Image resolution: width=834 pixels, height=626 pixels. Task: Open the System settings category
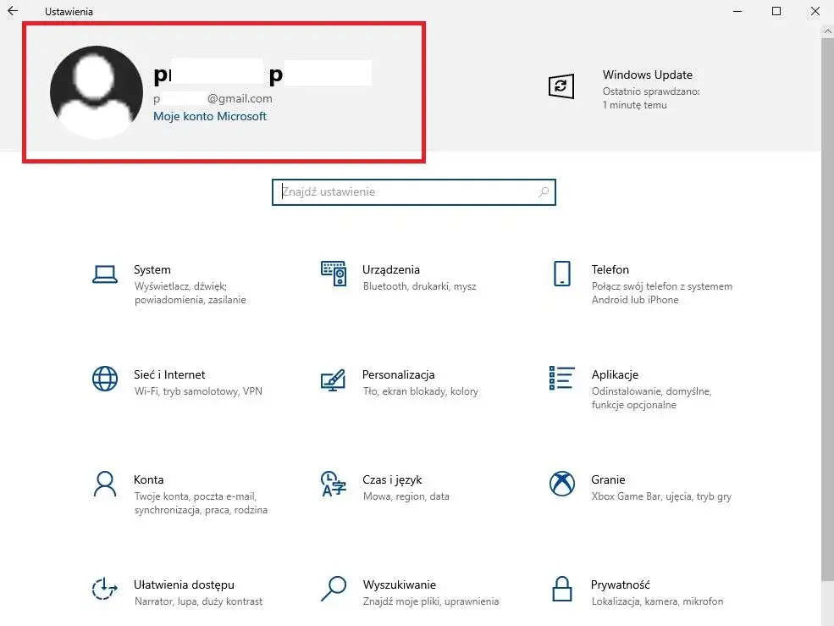pos(152,270)
